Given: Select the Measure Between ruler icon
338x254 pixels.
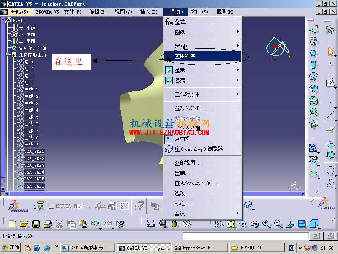Looking at the screenshot, I should pyautogui.click(x=150, y=224).
